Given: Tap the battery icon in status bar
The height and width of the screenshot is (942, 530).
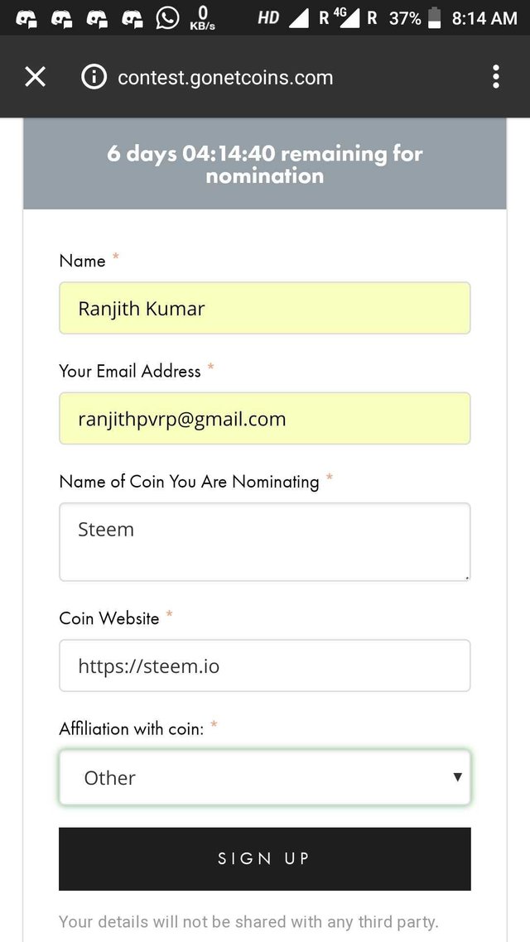Looking at the screenshot, I should coord(434,18).
